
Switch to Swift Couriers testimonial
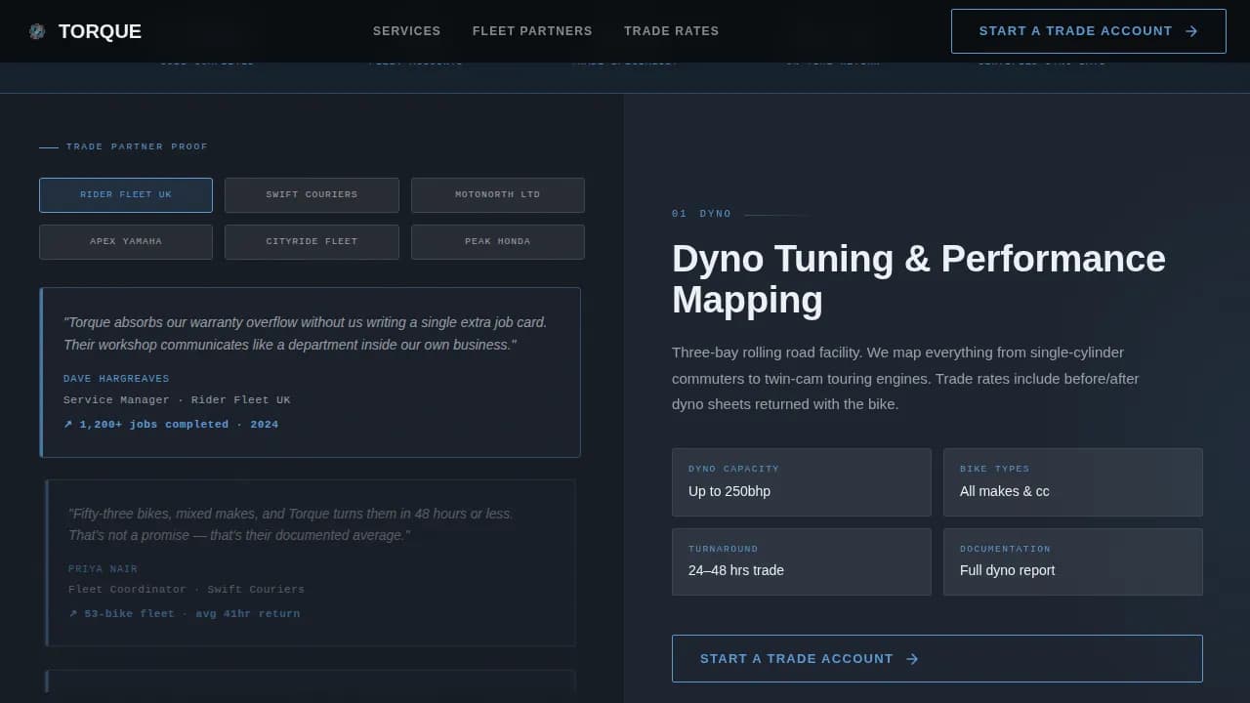pyautogui.click(x=312, y=195)
